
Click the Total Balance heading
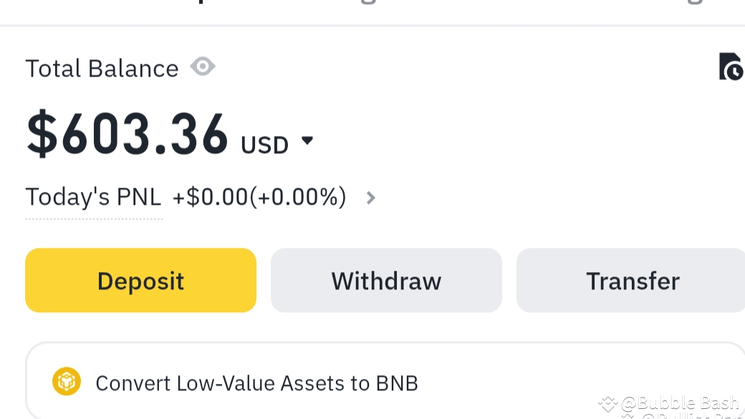pyautogui.click(x=101, y=67)
